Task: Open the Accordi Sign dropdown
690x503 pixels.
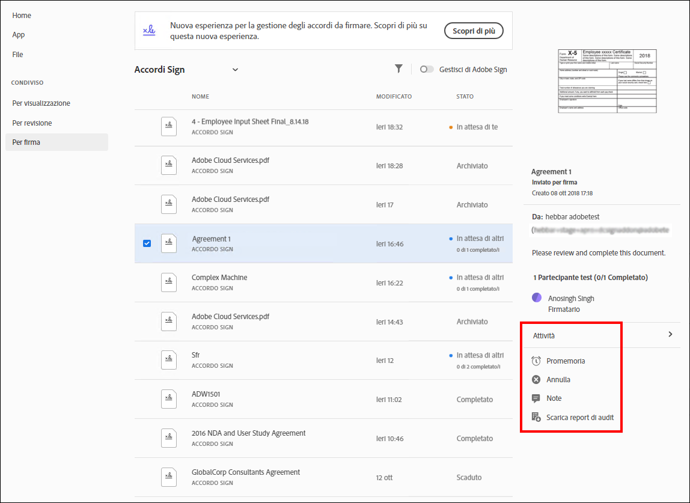Action: 235,70
